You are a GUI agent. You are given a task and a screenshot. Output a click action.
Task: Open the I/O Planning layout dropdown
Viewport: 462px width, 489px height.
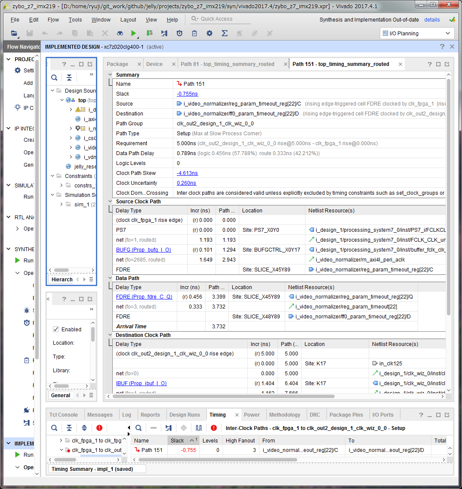[x=417, y=33]
